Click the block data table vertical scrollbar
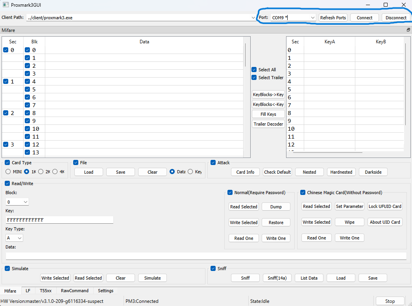Viewport: 412px width, 306px height. tap(246, 55)
